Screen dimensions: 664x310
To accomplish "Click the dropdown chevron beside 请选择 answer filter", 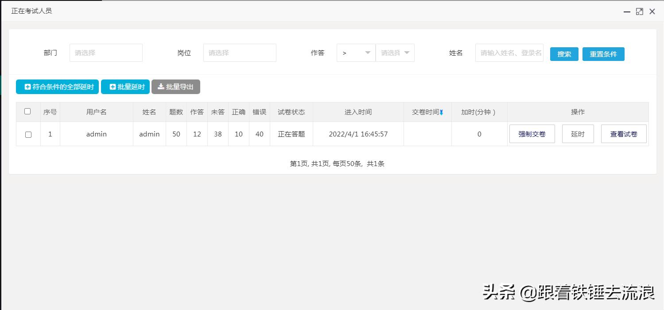I will point(407,53).
